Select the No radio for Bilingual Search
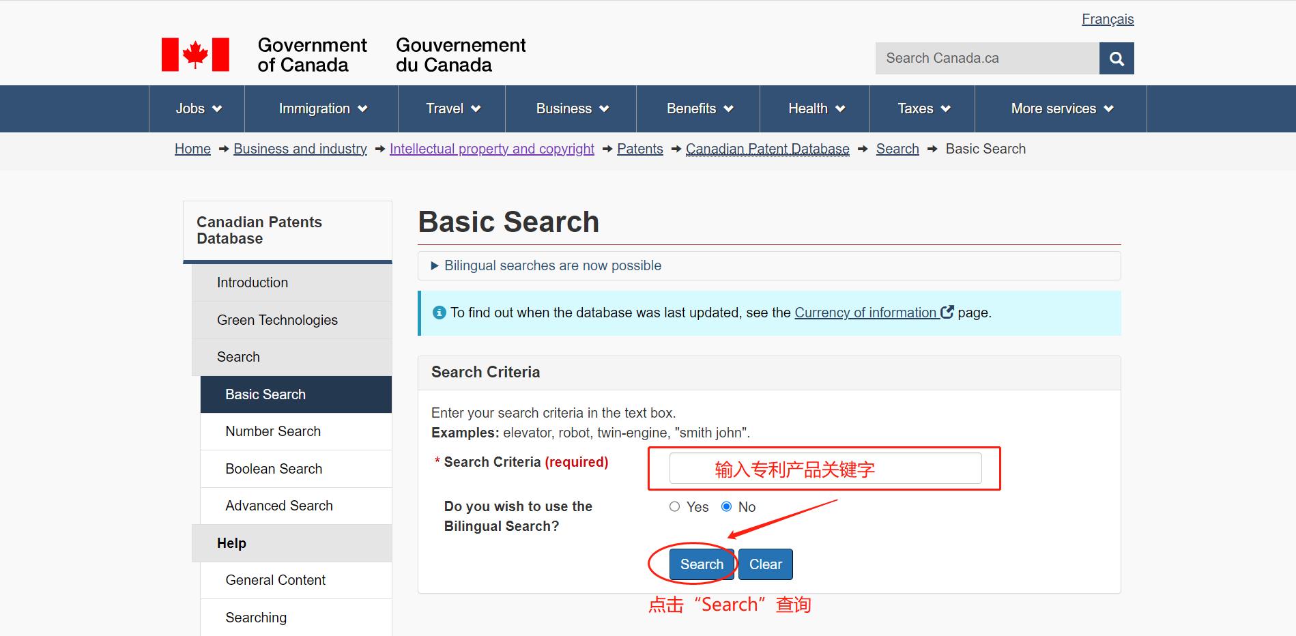Screen dimensions: 1296x636 pos(727,507)
